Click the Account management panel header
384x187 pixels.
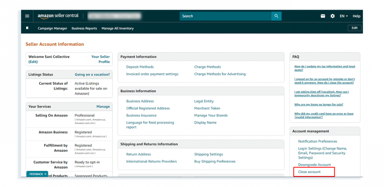pos(311,131)
